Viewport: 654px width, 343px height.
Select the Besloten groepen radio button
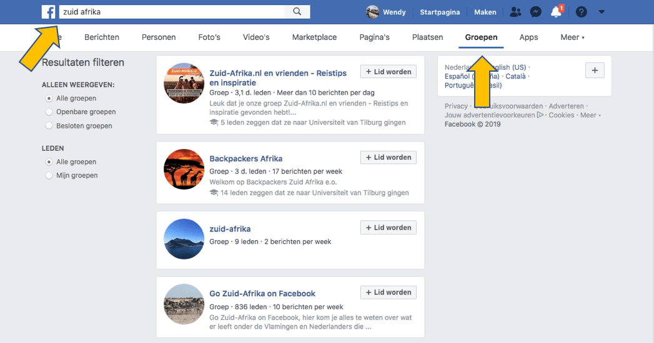point(49,126)
